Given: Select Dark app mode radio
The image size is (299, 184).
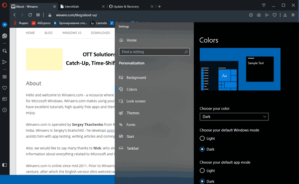Looking at the screenshot, I should coord(202,182).
